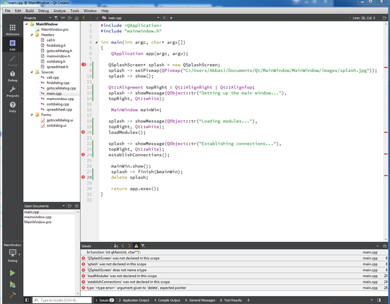The width and height of the screenshot is (390, 304).
Task: Collapse the MainWindow project node
Action: (x=27, y=24)
